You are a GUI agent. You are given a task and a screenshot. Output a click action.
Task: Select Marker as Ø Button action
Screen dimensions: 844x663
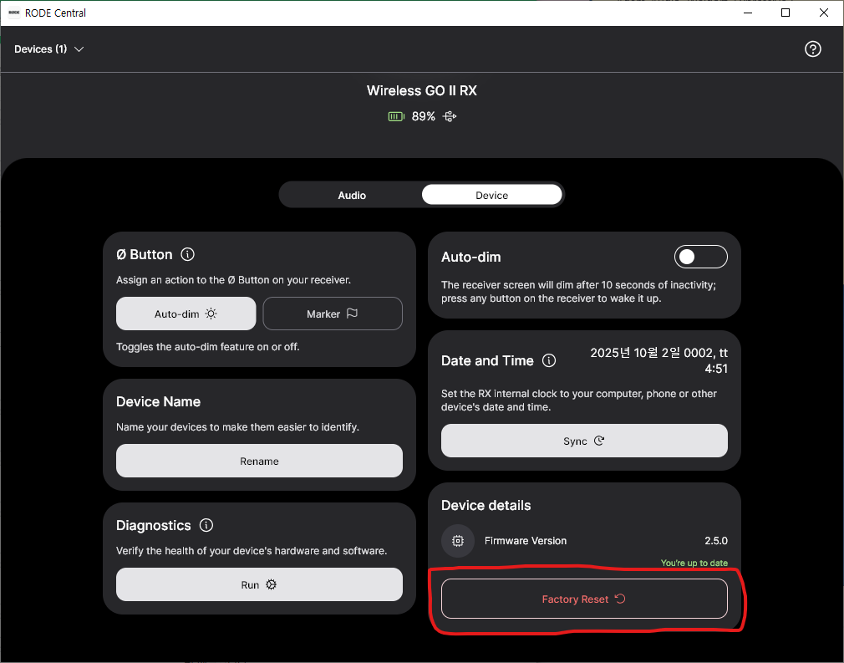tap(333, 314)
